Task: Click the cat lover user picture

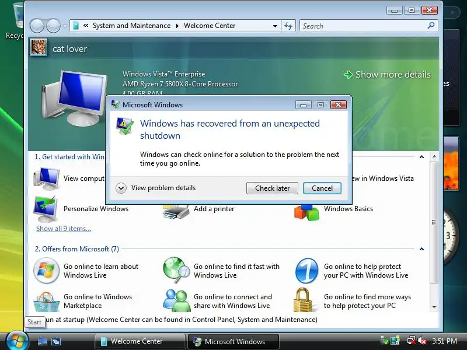Action: (x=39, y=48)
